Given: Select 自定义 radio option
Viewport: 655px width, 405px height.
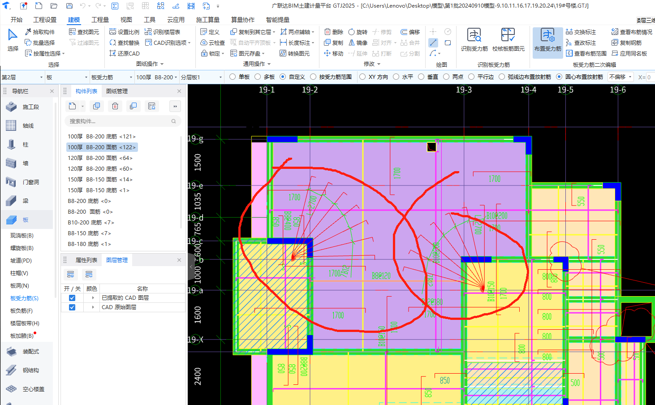Looking at the screenshot, I should (x=293, y=77).
